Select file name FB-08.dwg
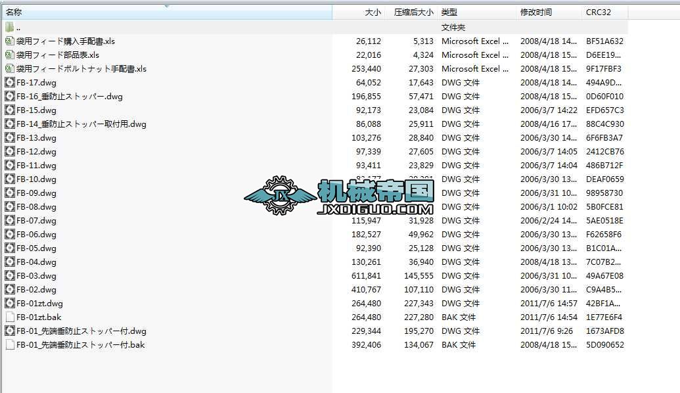Viewport: 680px width, 393px height. pyautogui.click(x=36, y=207)
